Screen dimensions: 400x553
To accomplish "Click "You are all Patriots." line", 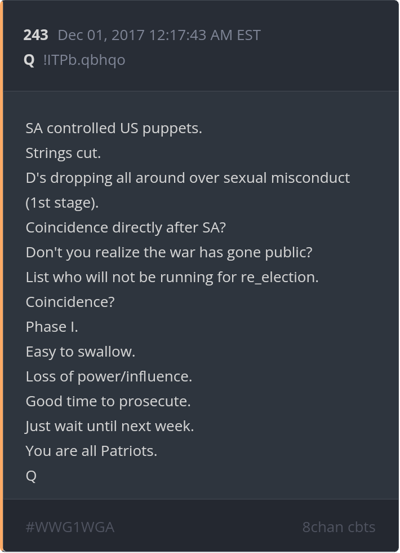I will pyautogui.click(x=91, y=451).
